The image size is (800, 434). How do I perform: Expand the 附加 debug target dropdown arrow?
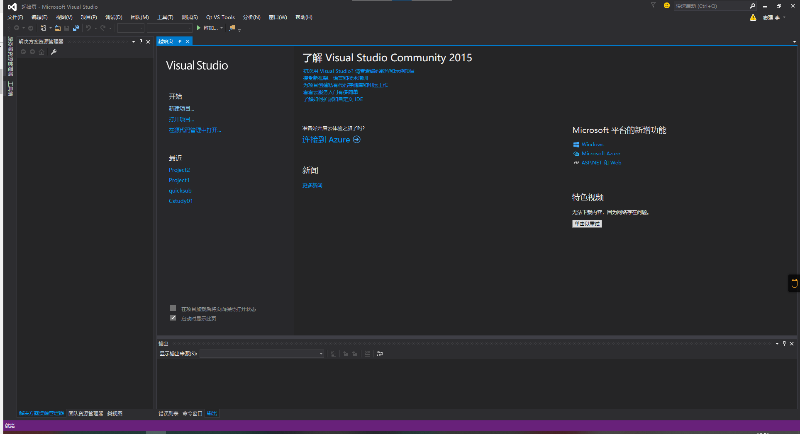tap(222, 28)
